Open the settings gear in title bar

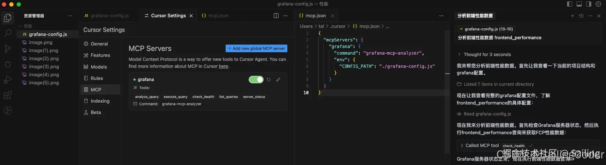pos(598,4)
